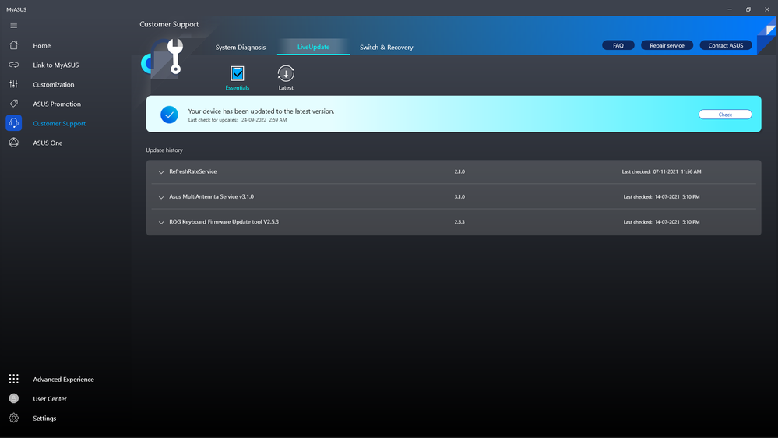Click the Check updates button

click(x=724, y=115)
